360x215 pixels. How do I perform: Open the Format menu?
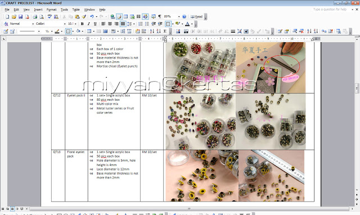click(x=51, y=10)
